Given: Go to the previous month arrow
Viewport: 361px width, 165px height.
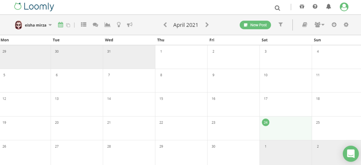Looking at the screenshot, I should (165, 25).
